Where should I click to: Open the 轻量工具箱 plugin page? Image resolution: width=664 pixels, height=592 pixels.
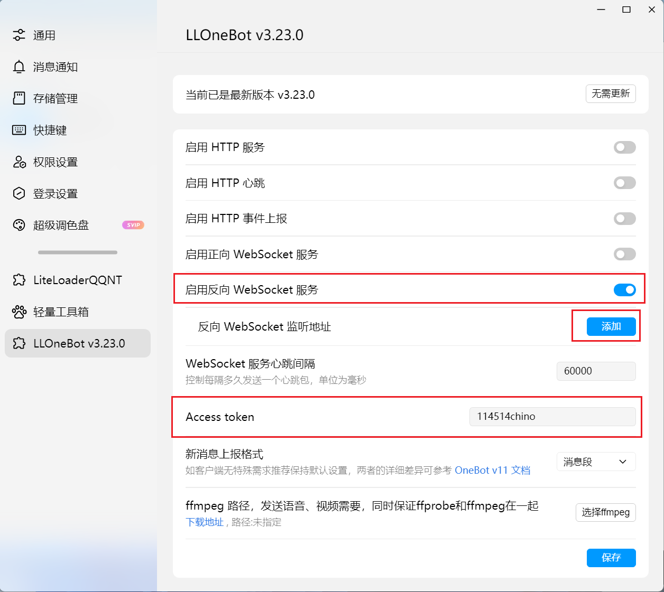tap(78, 312)
